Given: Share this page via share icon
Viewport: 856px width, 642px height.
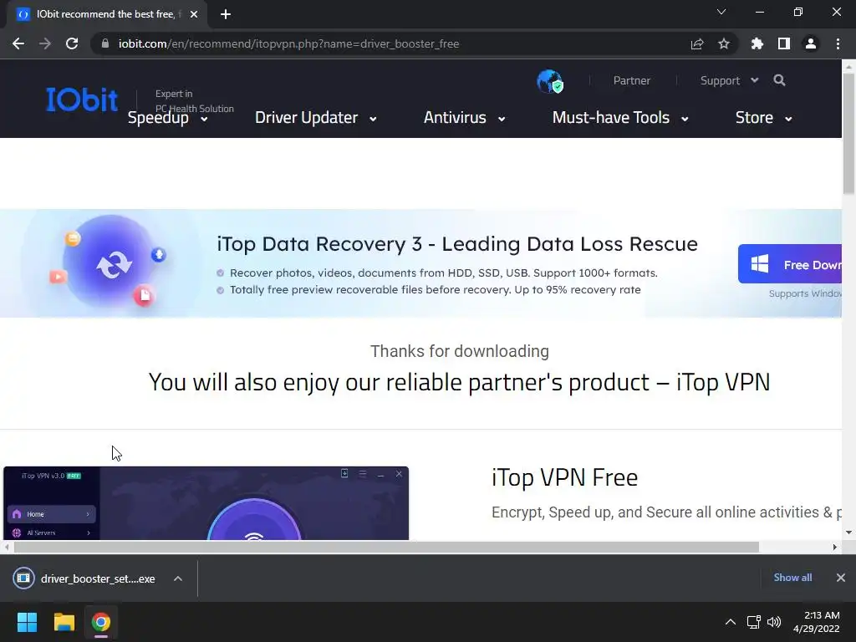Looking at the screenshot, I should tap(696, 43).
